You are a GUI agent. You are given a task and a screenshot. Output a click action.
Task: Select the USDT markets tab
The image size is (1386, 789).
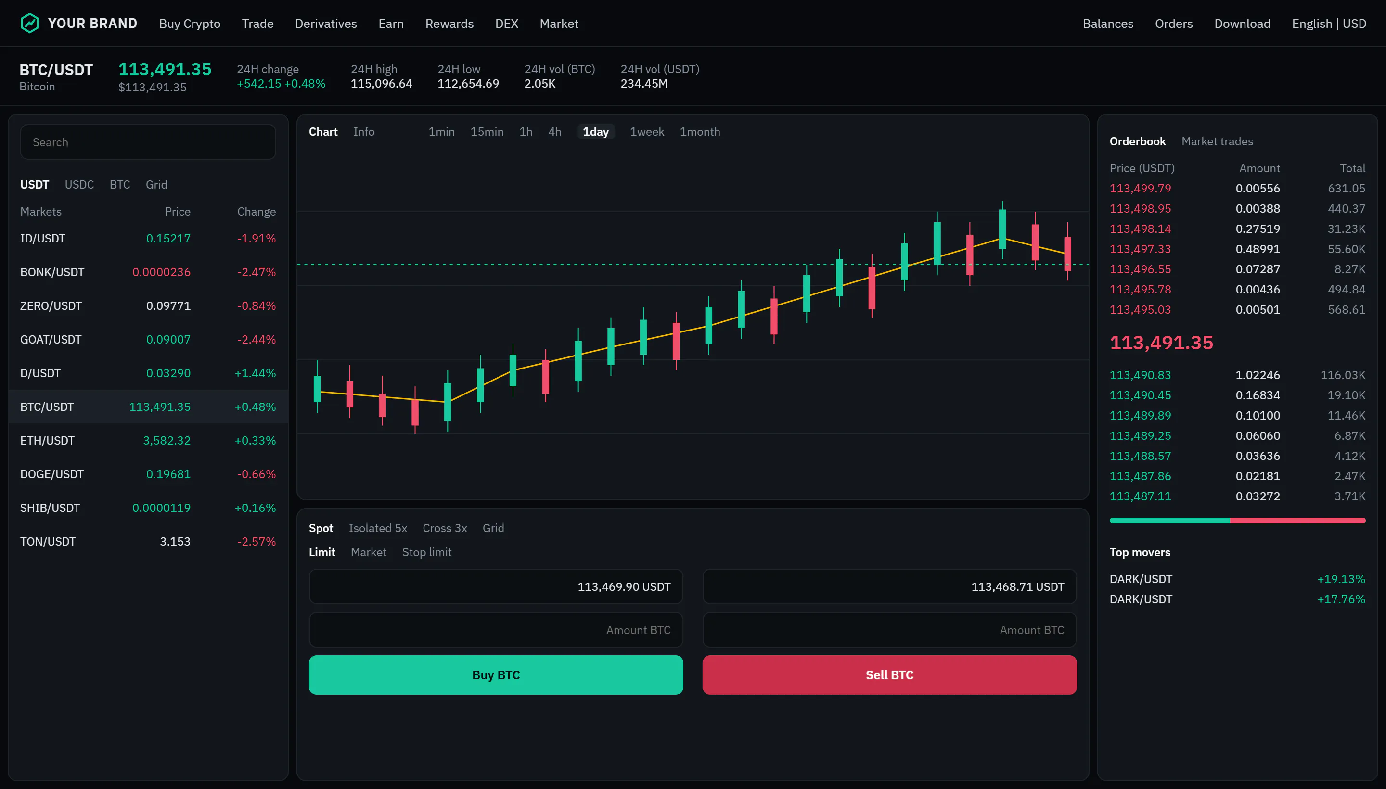tap(35, 185)
